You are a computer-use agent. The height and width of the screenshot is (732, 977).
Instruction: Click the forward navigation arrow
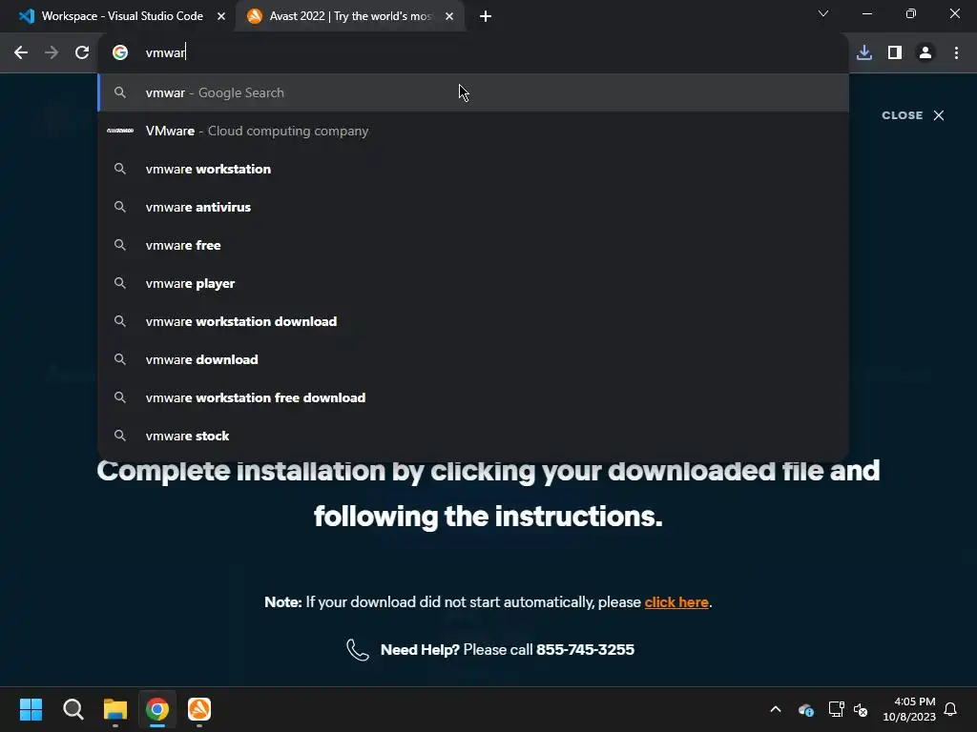52,53
